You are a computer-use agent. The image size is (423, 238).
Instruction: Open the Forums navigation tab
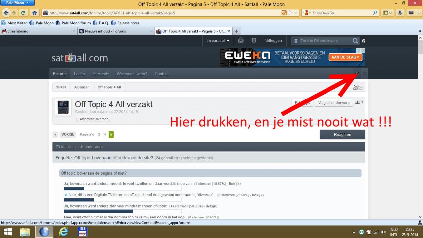59,74
